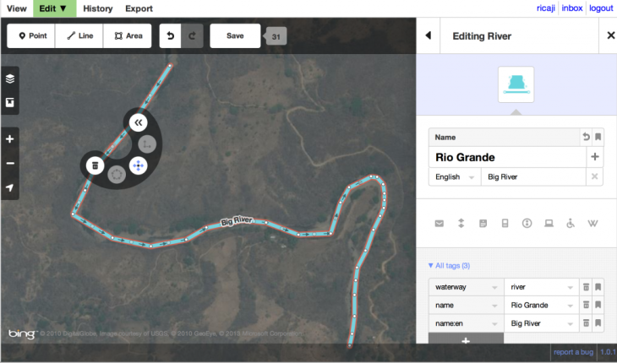Image resolution: width=617 pixels, height=363 pixels.
Task: Switch to the View tab
Action: tap(17, 8)
